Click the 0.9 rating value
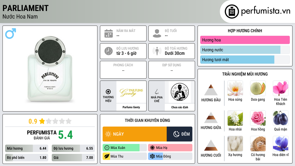This screenshot has height=166, width=295. click(33, 121)
